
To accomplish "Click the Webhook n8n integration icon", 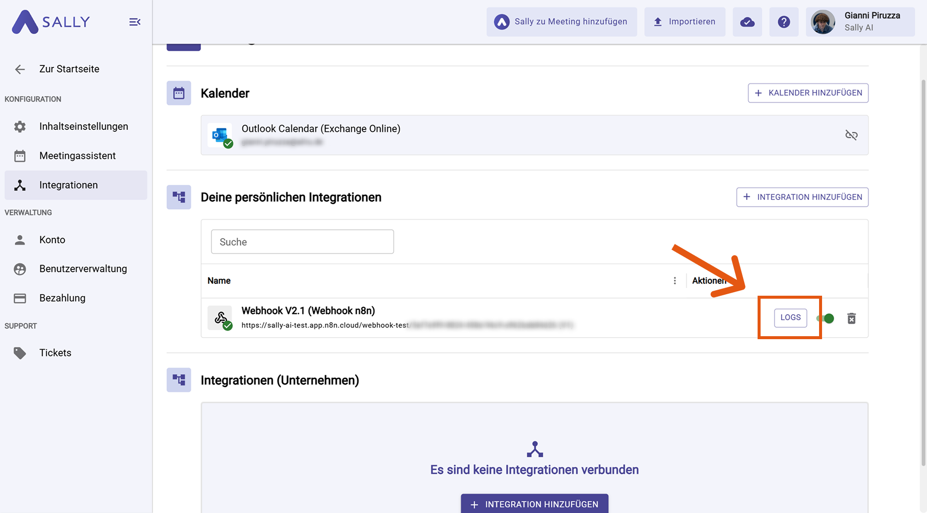I will [220, 318].
